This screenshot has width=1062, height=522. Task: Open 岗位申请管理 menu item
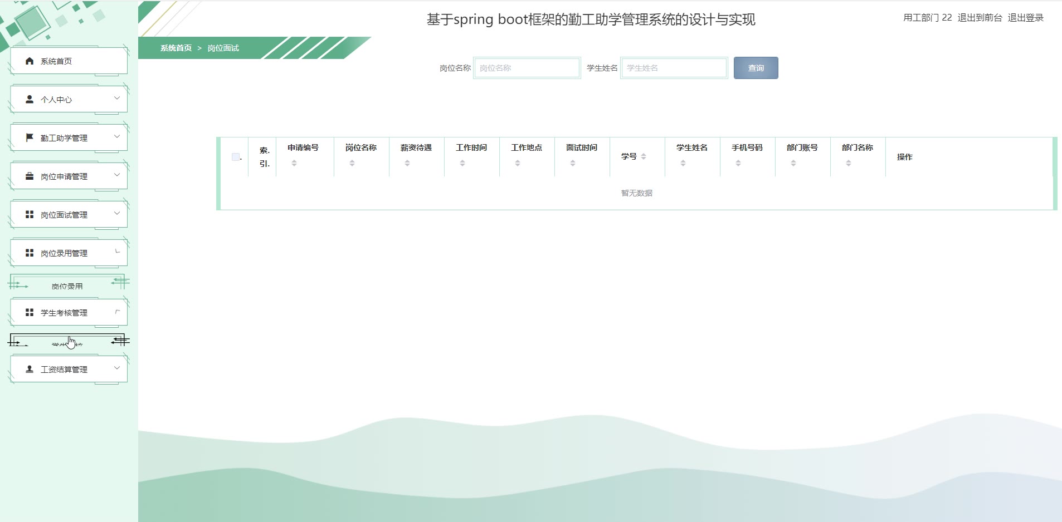[69, 176]
